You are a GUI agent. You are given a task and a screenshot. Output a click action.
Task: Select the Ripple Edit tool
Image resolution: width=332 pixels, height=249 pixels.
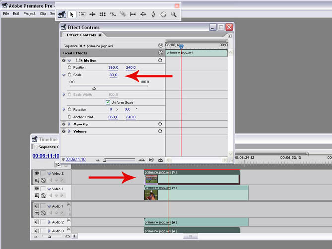92,14
